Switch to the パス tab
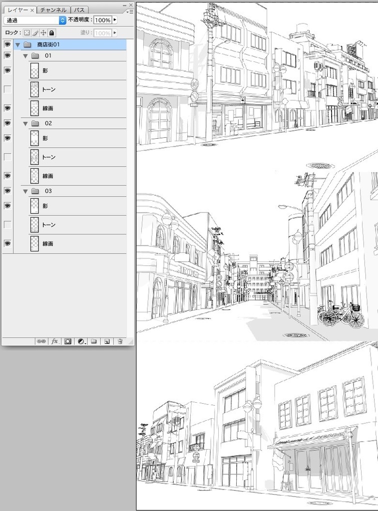 click(x=79, y=10)
